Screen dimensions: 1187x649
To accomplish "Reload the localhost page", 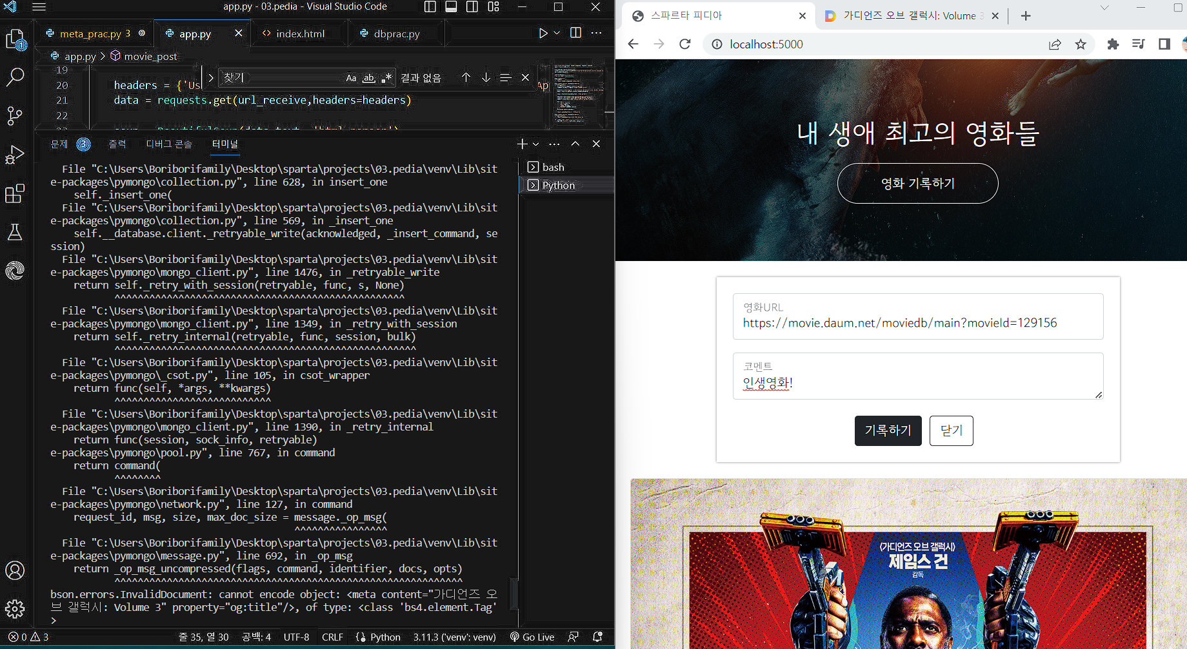I will click(x=685, y=44).
